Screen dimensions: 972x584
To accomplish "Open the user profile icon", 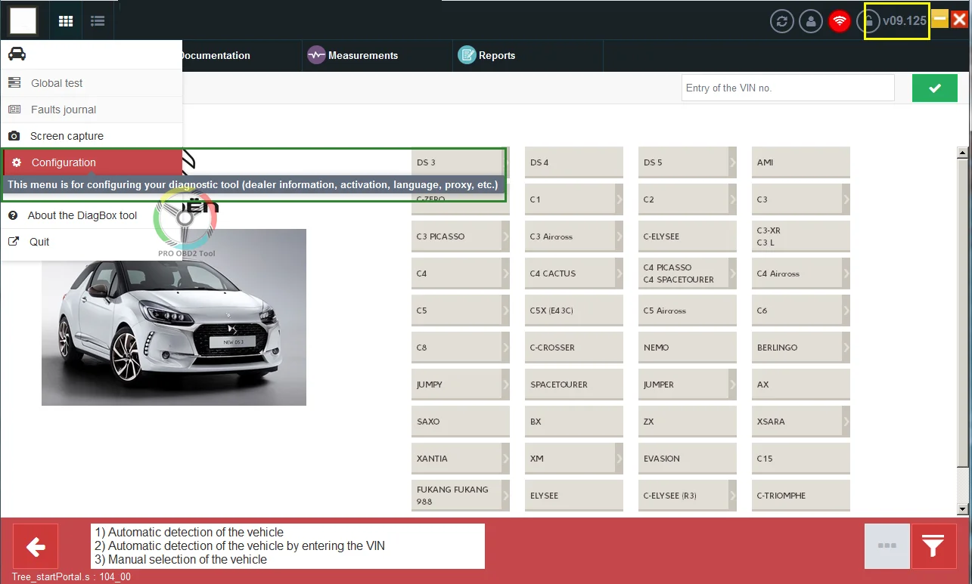I will (811, 20).
